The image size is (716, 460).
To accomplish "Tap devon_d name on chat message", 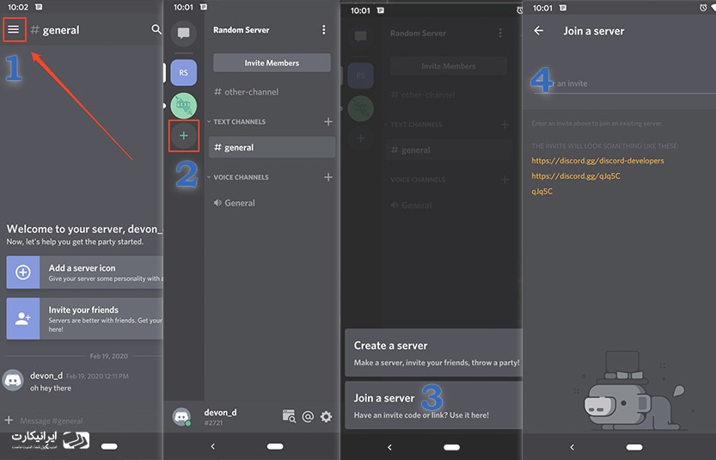I will click(x=46, y=376).
